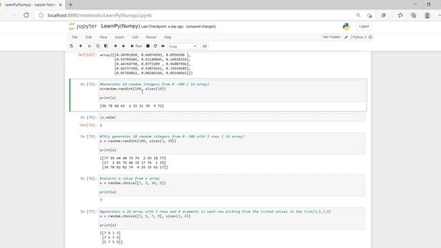Move selected cell down arrow
Screen dimensions: 441x248
pos(123,46)
